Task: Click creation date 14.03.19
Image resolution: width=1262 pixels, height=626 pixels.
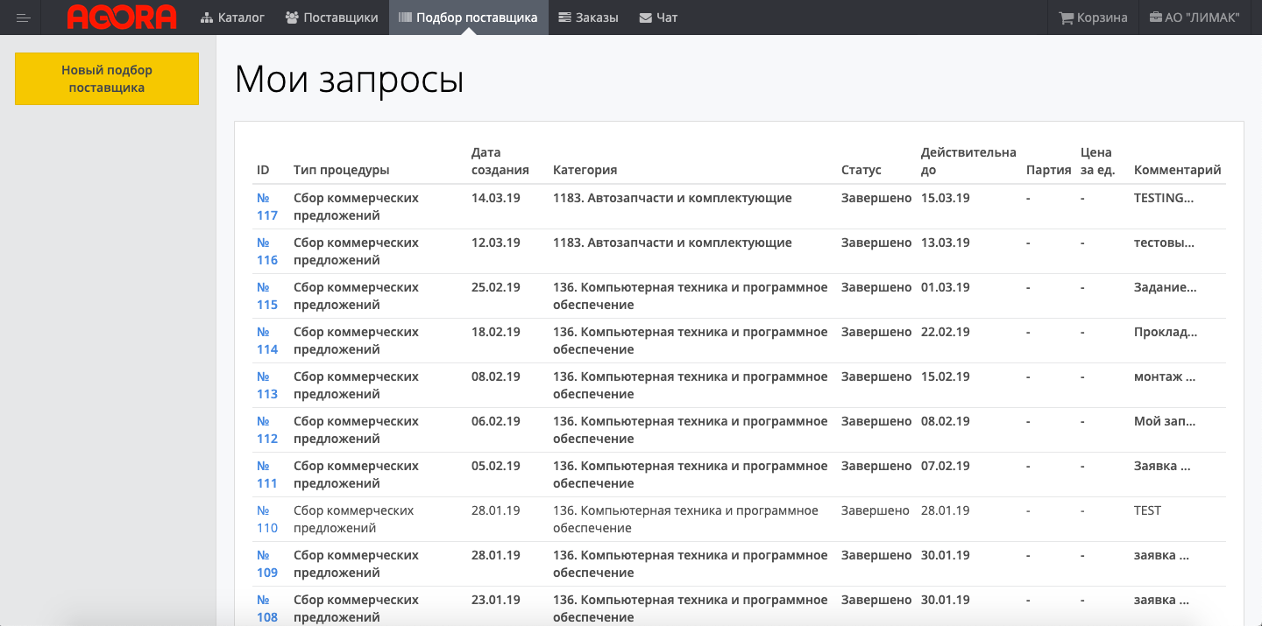Action: coord(496,198)
